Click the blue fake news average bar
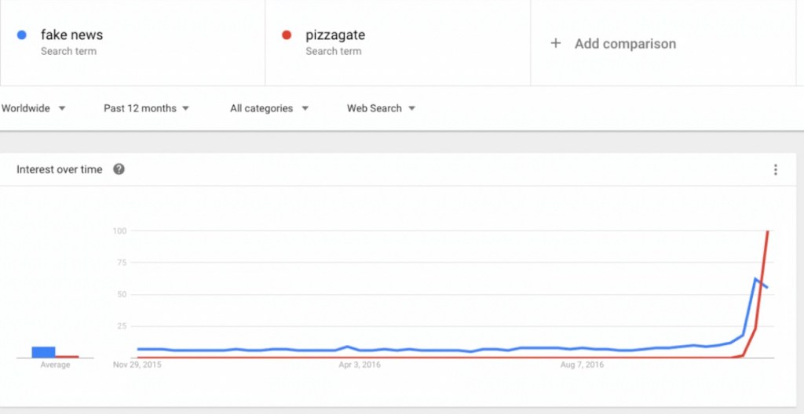Screen dimensions: 804x414 click(x=43, y=352)
